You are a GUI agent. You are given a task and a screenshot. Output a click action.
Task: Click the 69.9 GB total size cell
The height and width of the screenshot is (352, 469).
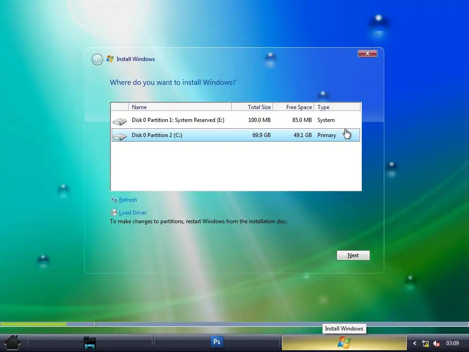[x=262, y=135]
